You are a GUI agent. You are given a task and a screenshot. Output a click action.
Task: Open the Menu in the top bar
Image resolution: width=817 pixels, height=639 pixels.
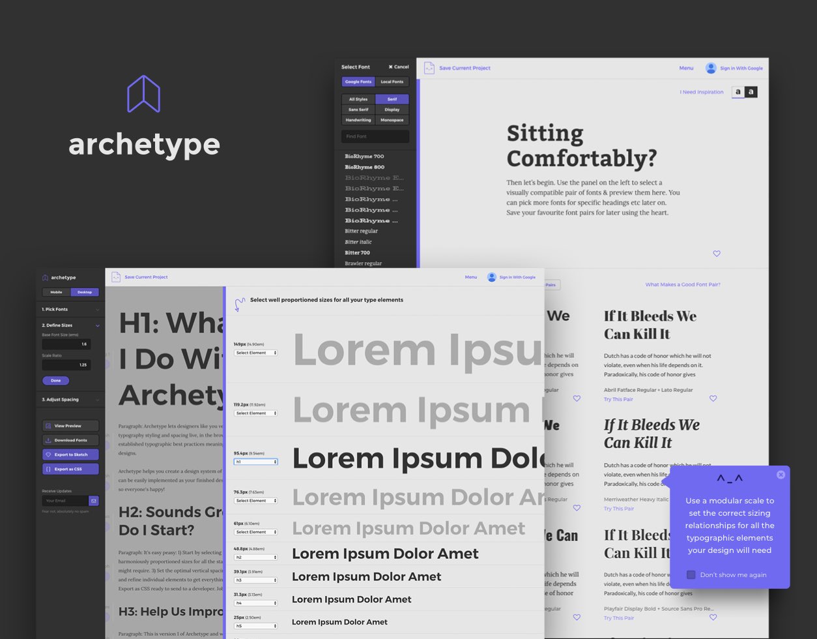(x=687, y=68)
